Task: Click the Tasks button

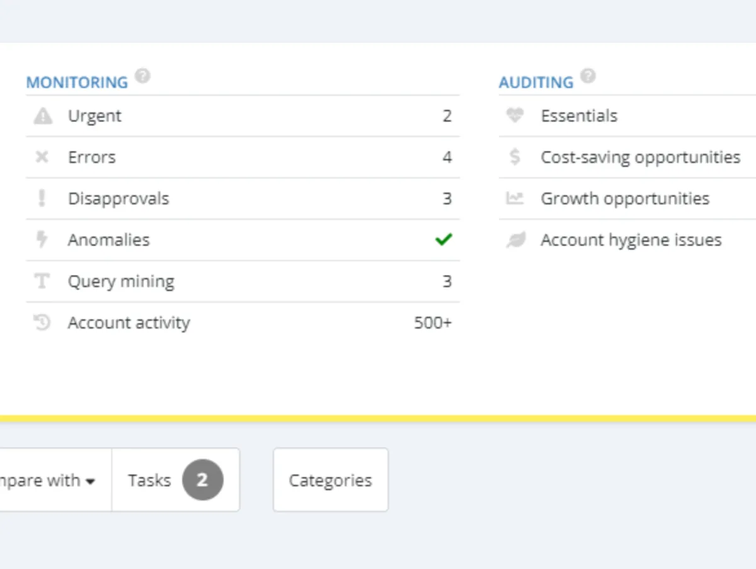Action: pyautogui.click(x=176, y=480)
